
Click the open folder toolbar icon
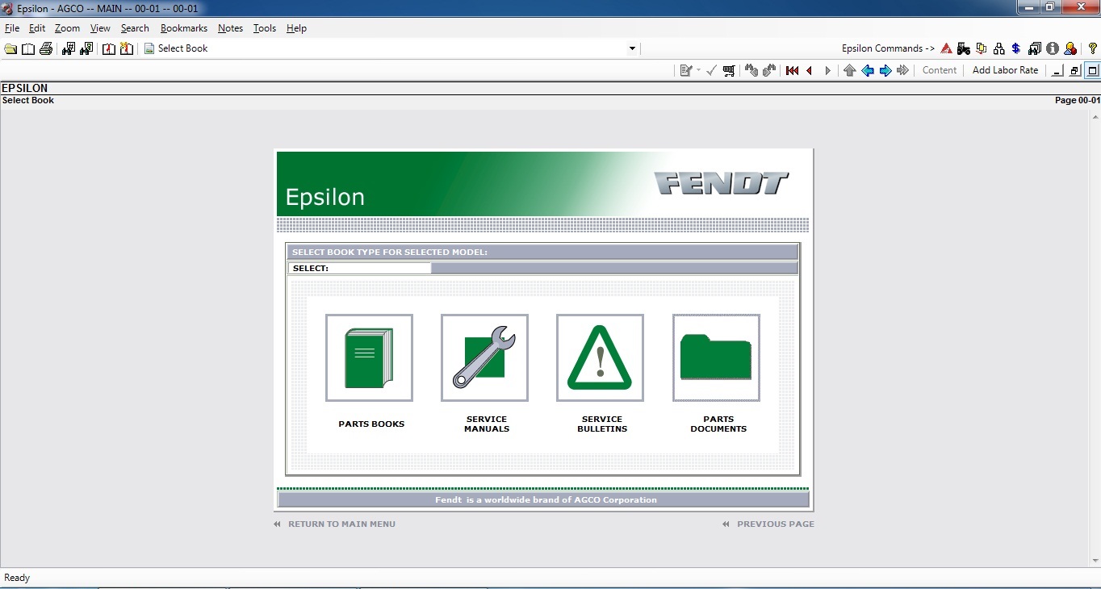point(10,48)
